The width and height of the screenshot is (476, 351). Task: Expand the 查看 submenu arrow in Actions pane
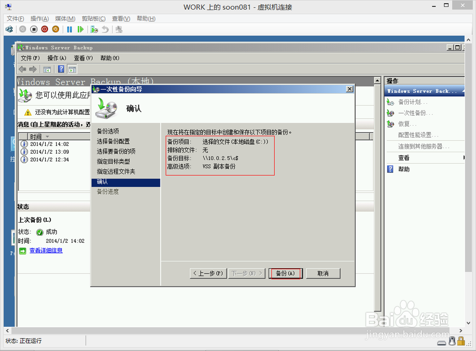coord(464,158)
